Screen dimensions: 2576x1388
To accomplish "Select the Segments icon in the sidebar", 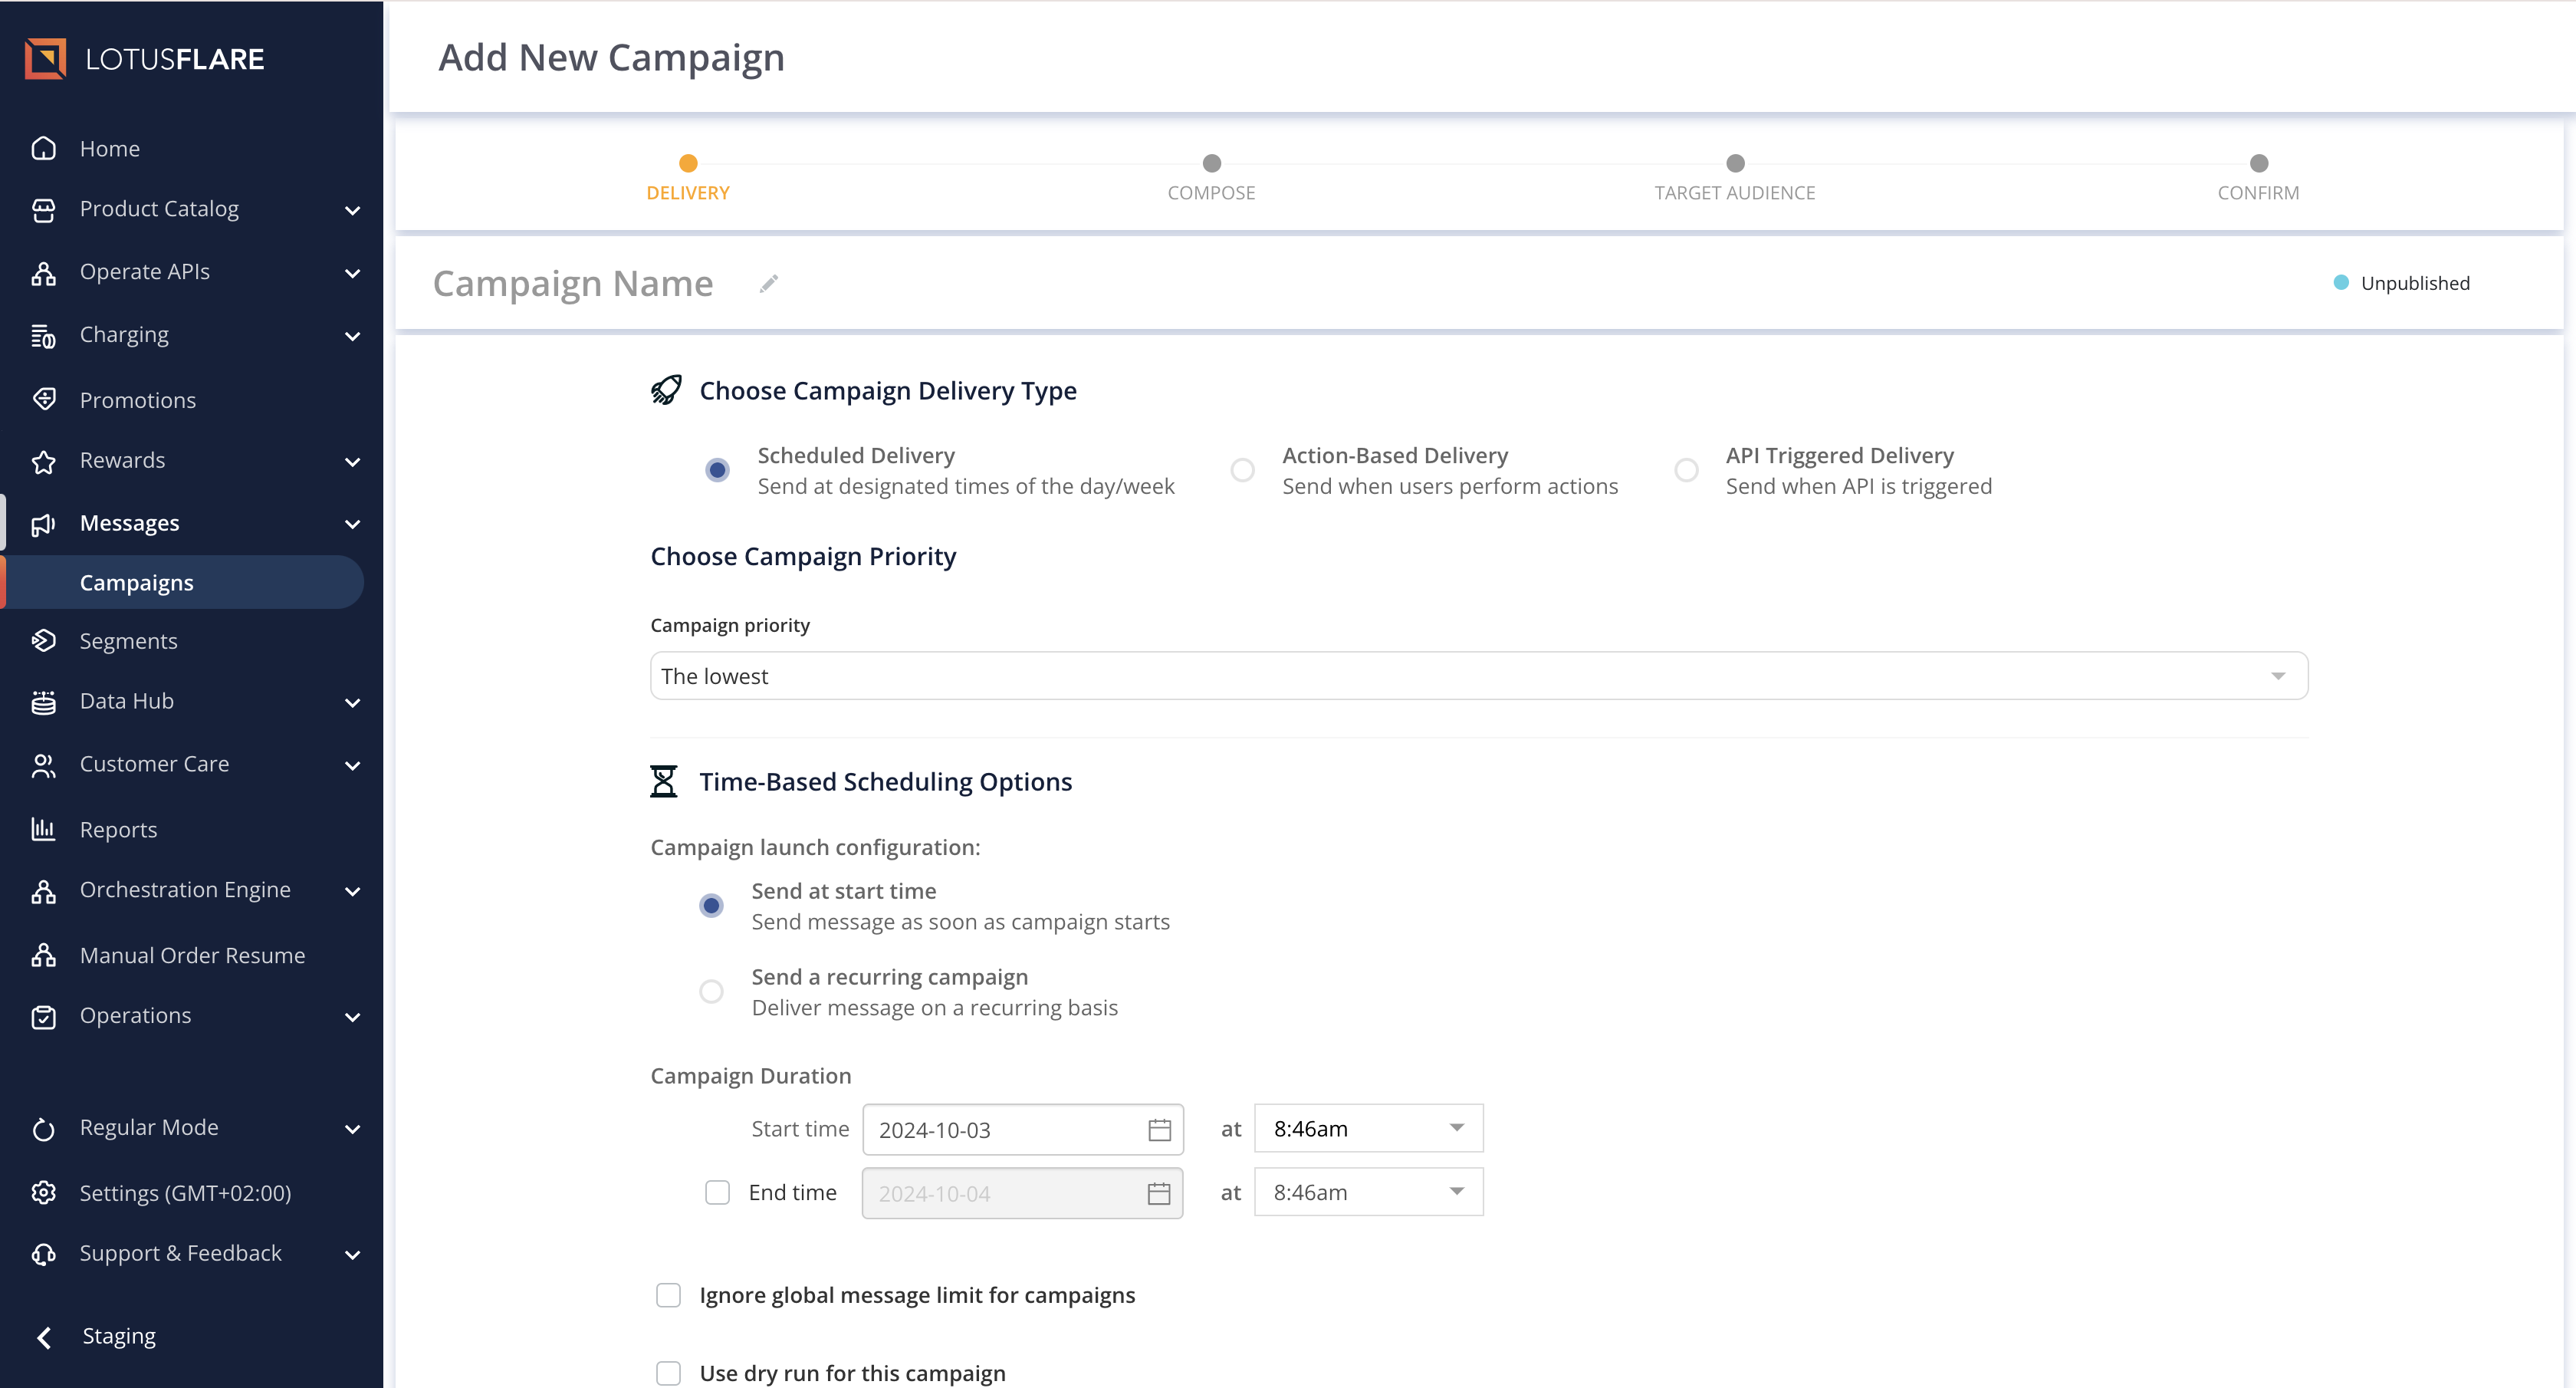I will click(x=44, y=640).
